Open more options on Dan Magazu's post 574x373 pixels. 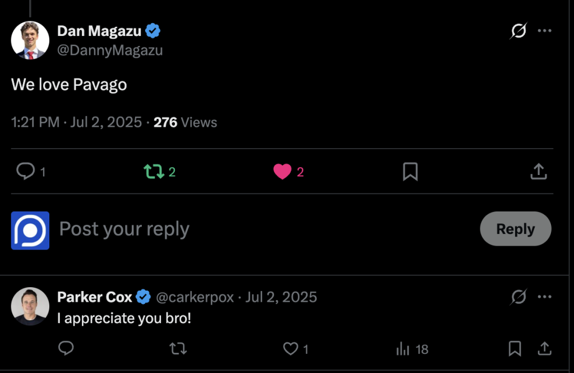[545, 31]
